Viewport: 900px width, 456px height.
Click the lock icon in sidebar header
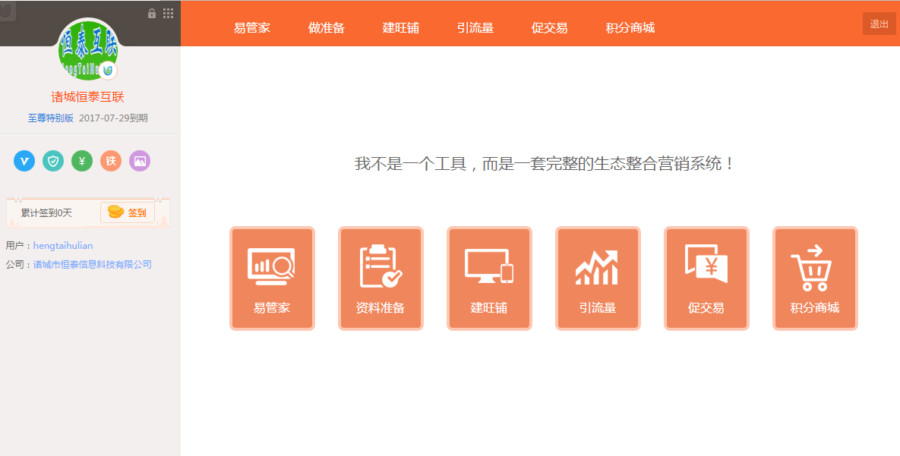[x=152, y=14]
